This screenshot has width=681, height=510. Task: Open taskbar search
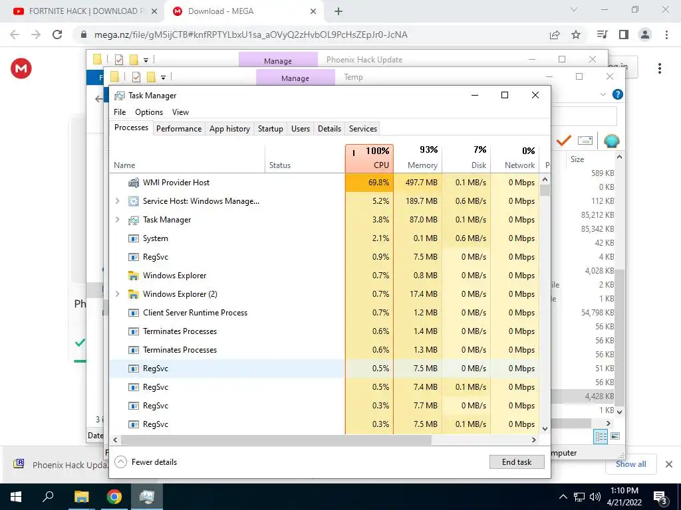tap(48, 497)
